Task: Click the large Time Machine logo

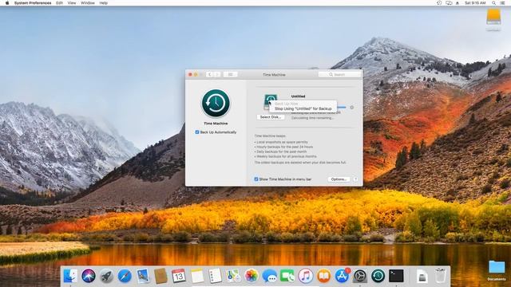Action: pyautogui.click(x=216, y=103)
